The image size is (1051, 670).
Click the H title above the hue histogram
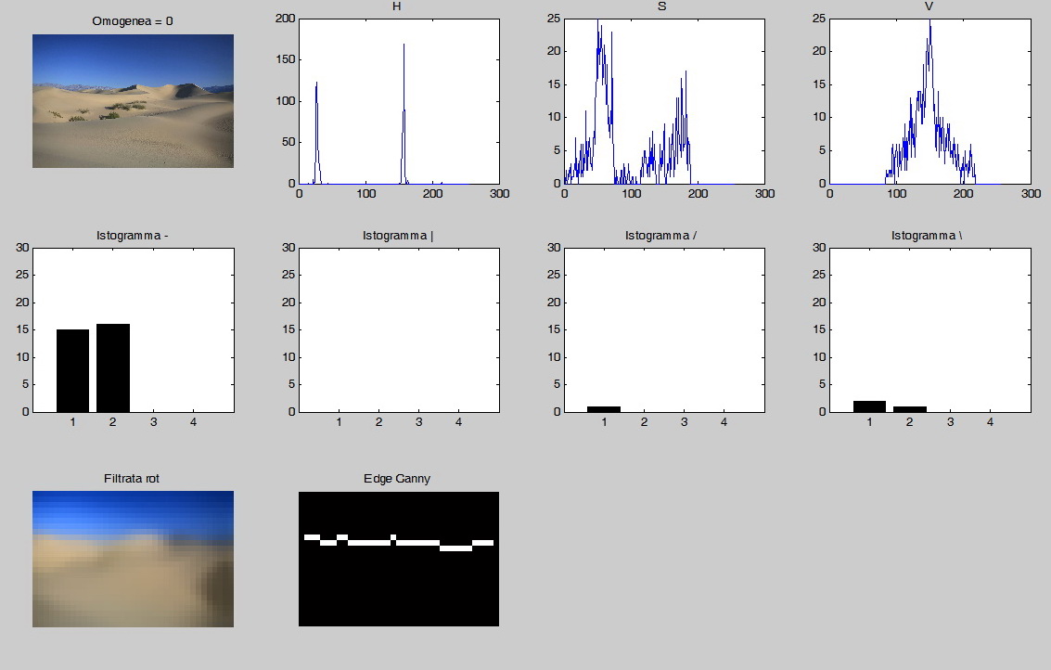[397, 6]
